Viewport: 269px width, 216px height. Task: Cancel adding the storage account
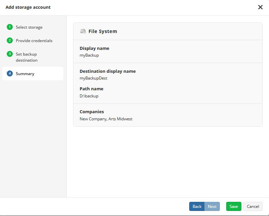point(253,207)
